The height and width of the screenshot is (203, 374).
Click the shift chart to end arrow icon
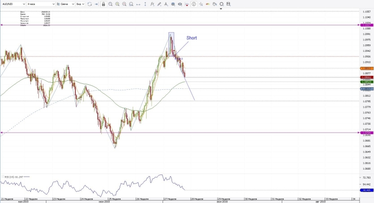pos(96,4)
